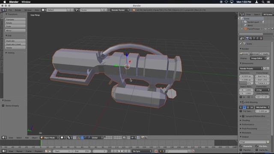Open the Image Editor display dropdown

[258, 58]
